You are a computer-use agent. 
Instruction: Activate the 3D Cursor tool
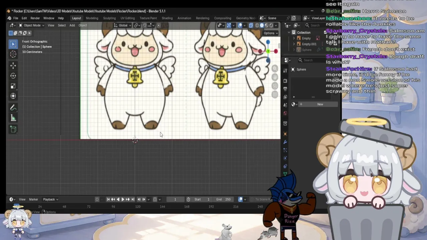tap(13, 54)
